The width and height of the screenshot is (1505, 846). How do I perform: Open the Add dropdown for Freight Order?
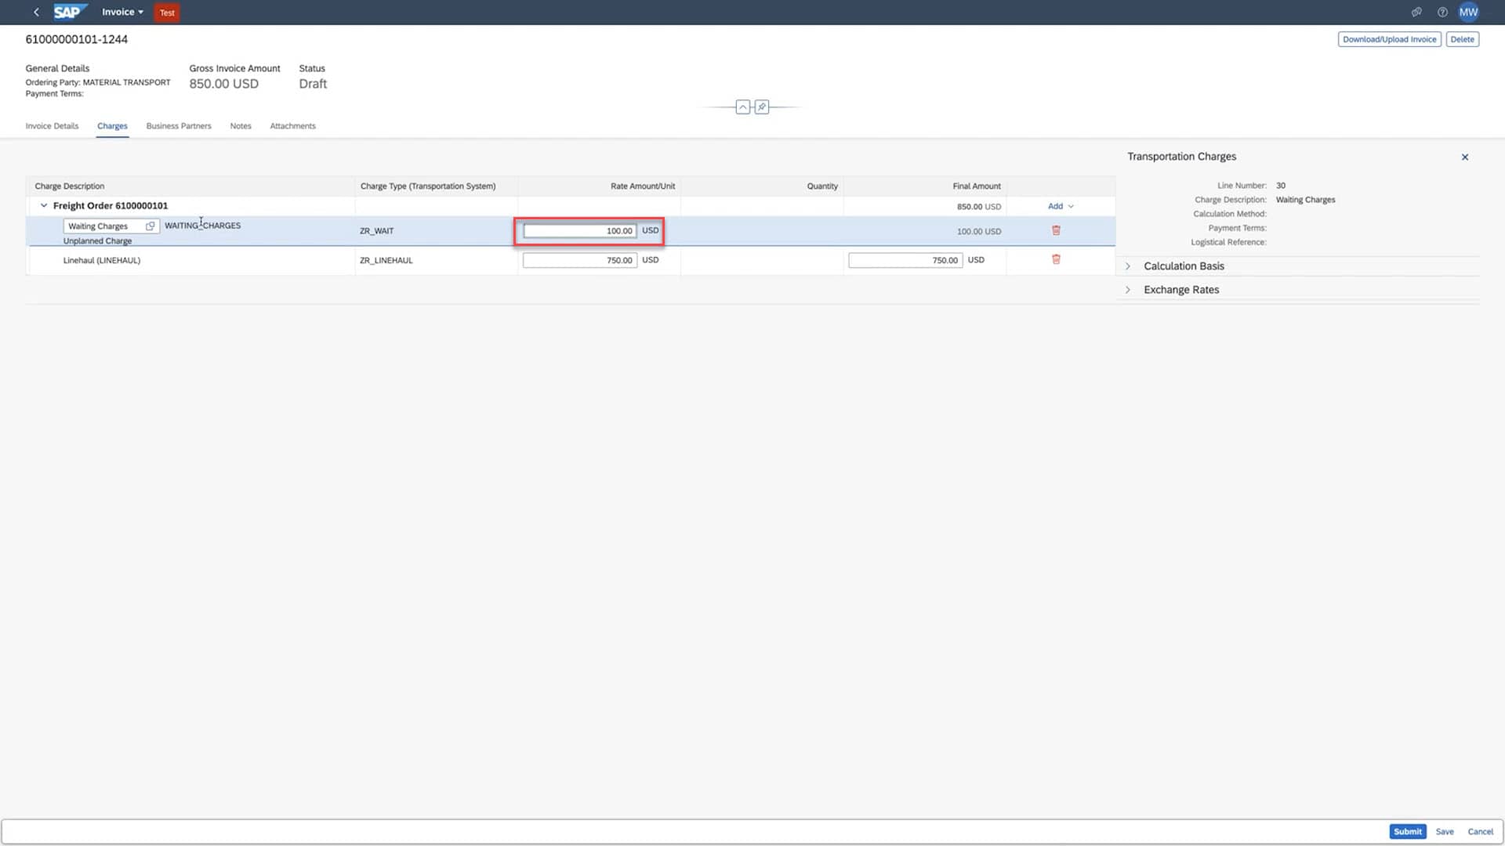click(1061, 206)
